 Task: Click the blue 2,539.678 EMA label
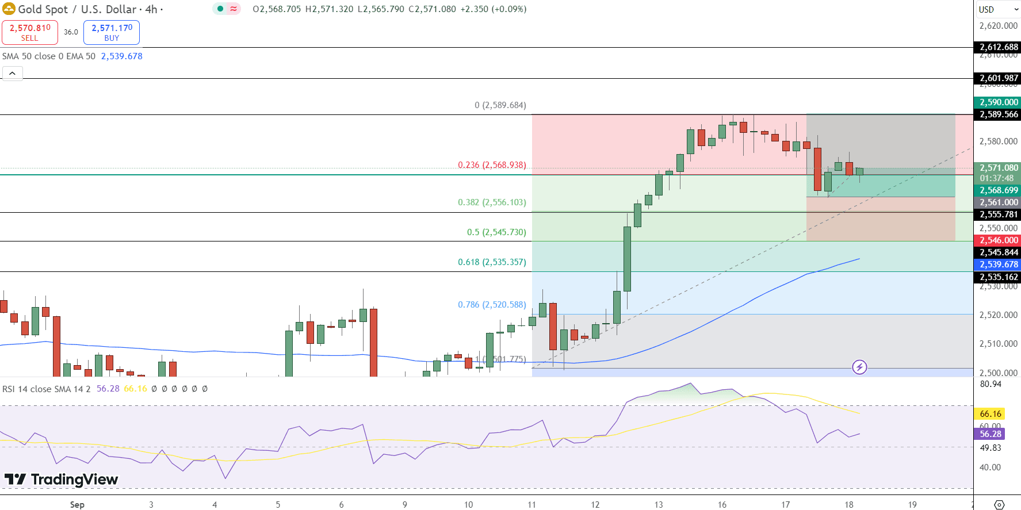click(997, 264)
